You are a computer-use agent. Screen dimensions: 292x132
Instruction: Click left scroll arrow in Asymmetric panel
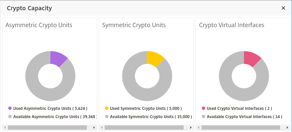(5, 128)
